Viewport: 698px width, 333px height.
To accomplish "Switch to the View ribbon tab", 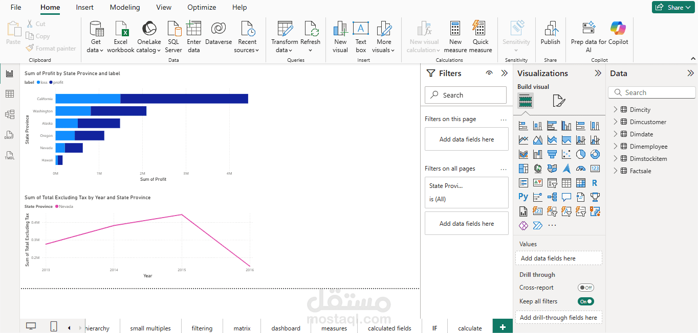I will [164, 7].
